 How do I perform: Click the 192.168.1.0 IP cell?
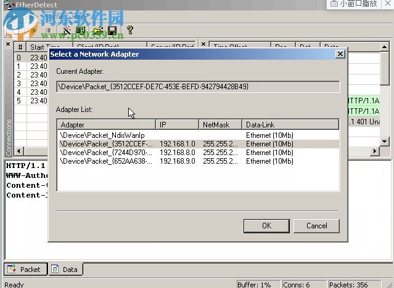(178, 144)
